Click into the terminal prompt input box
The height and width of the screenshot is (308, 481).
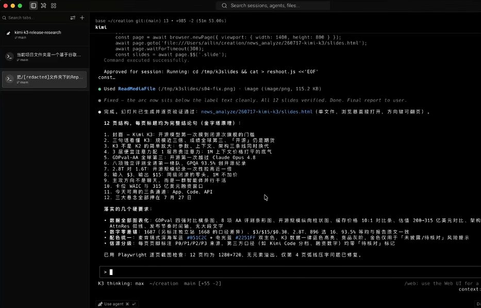(290, 272)
